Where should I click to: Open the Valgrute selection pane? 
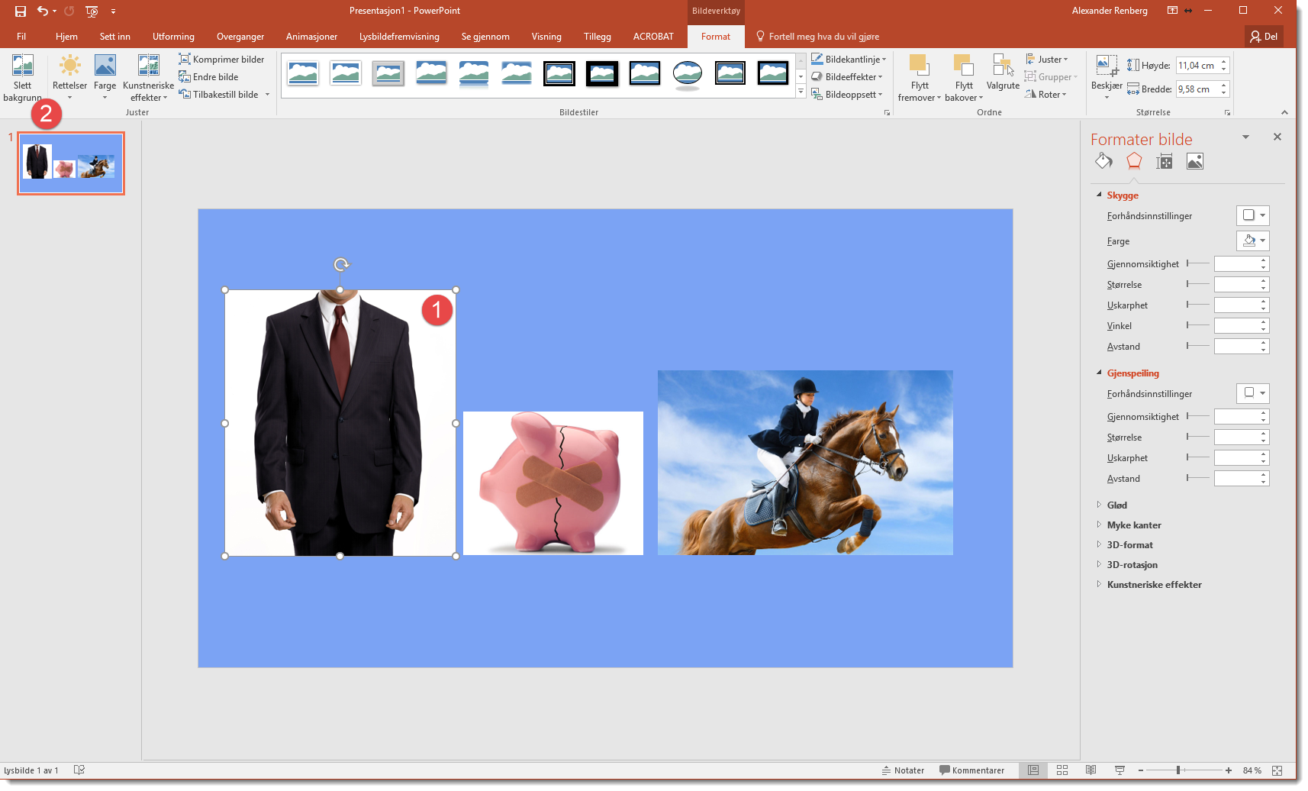coord(1003,73)
